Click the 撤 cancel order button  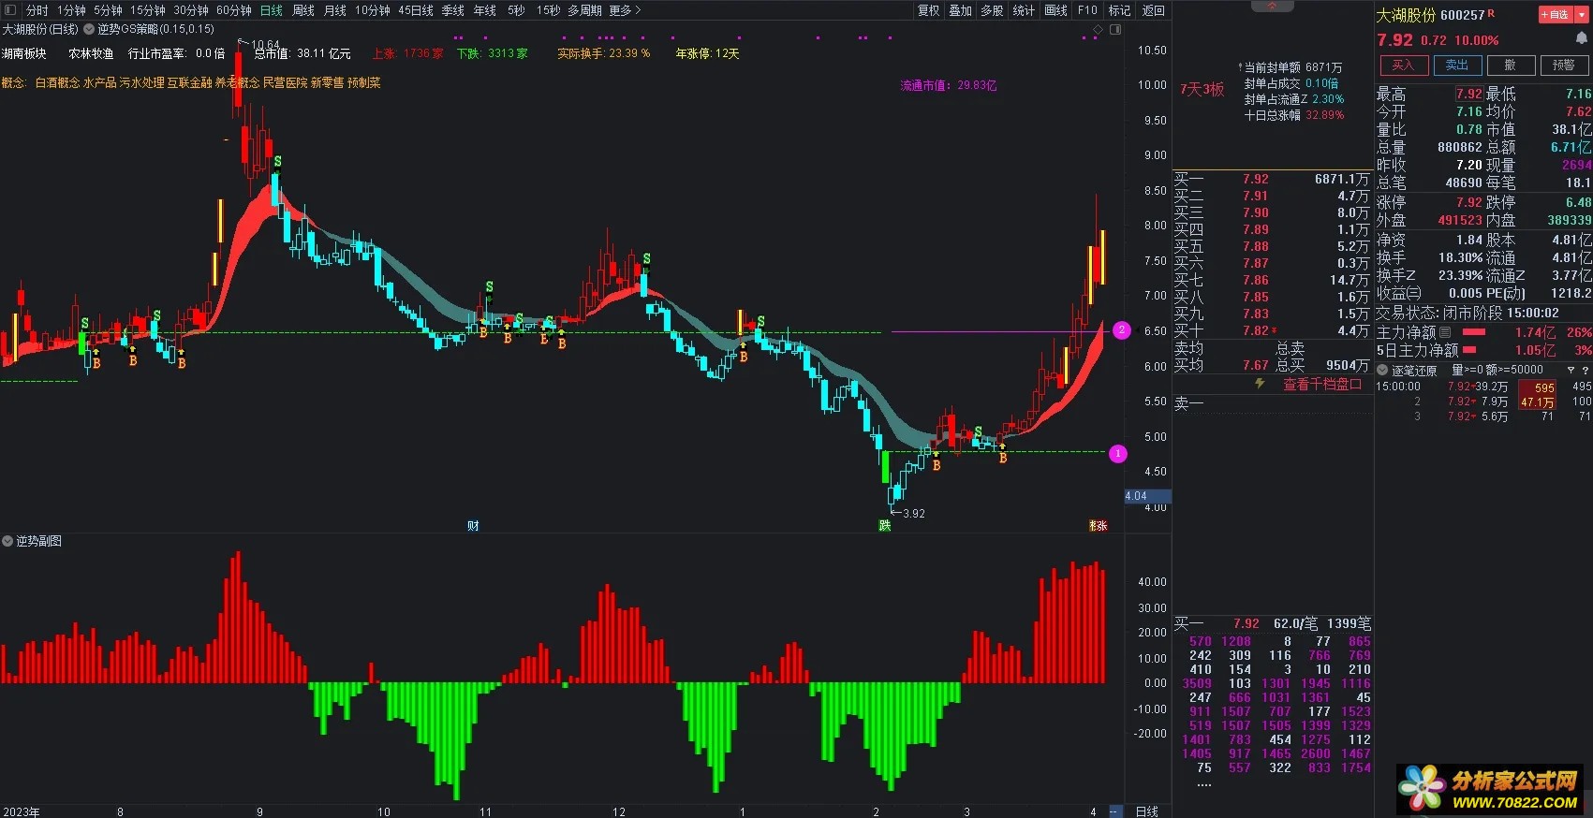point(1511,66)
